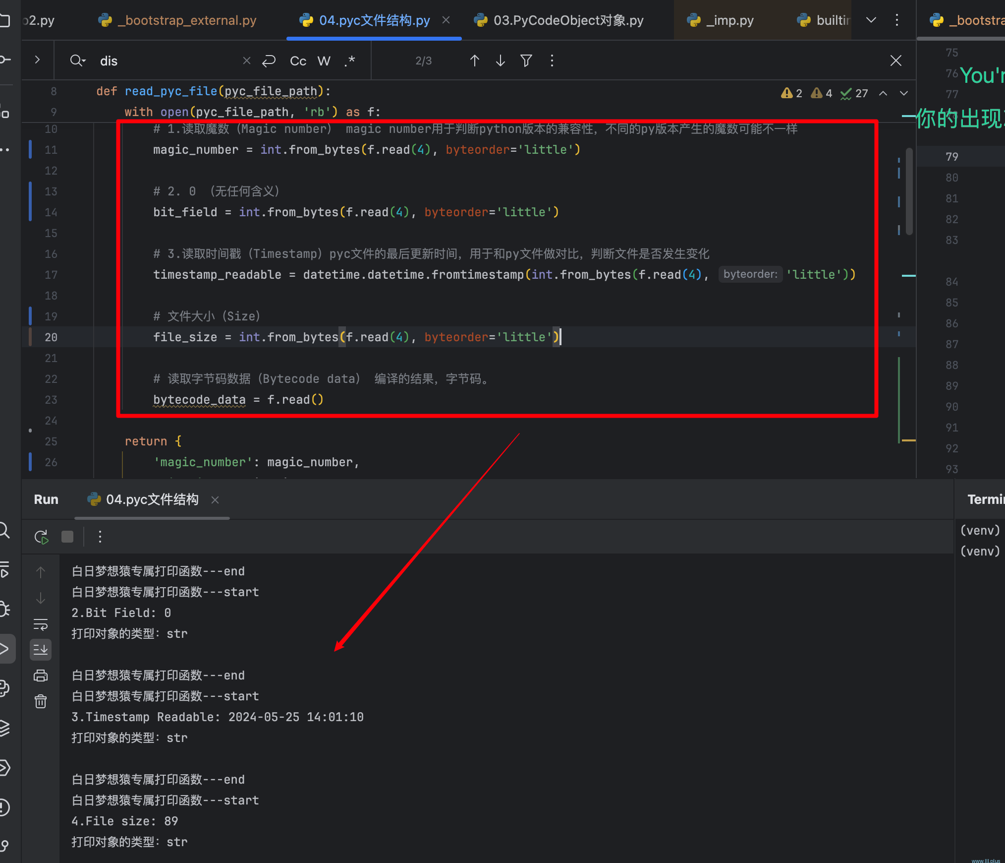Open editor tab options menu
Image resolution: width=1005 pixels, height=863 pixels.
pos(897,20)
